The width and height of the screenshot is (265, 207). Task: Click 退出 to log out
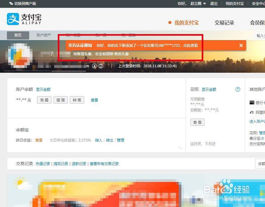tap(214, 4)
